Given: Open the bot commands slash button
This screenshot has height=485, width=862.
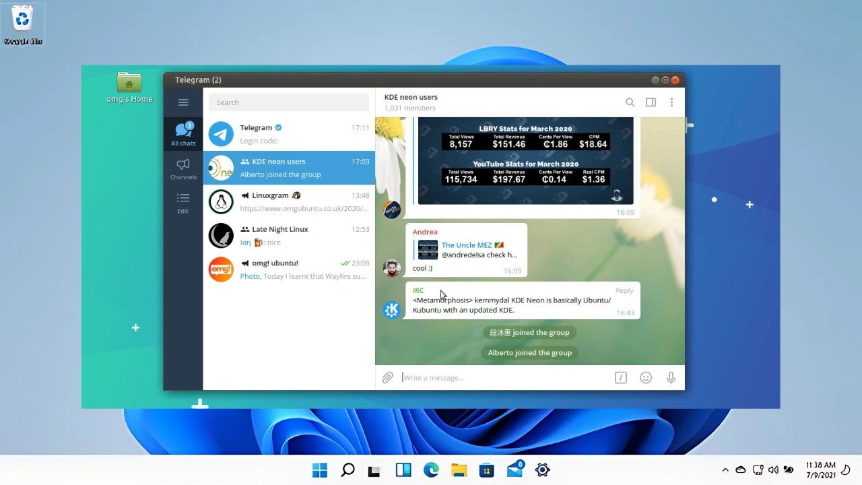Looking at the screenshot, I should pyautogui.click(x=621, y=378).
